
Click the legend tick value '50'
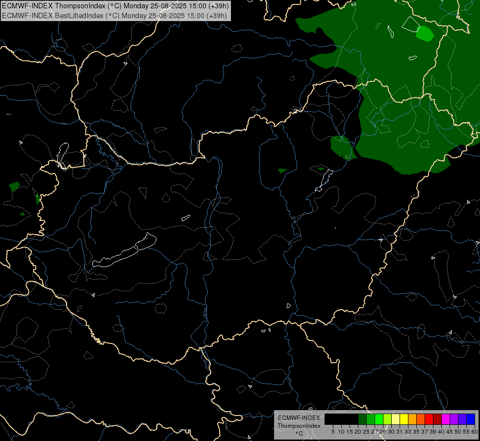pos(457,432)
